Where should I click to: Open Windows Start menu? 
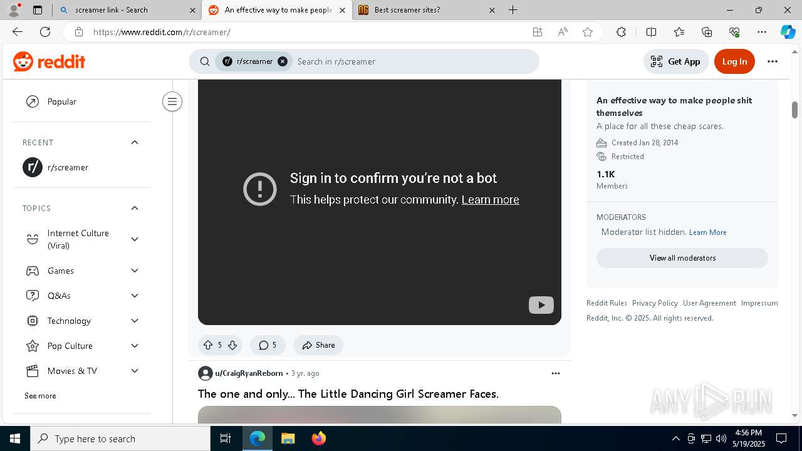[15, 438]
